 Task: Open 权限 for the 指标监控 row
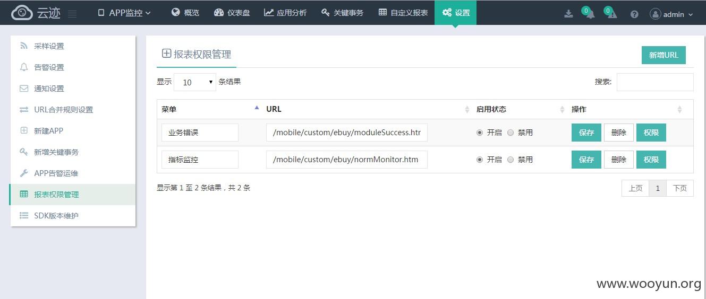[651, 160]
